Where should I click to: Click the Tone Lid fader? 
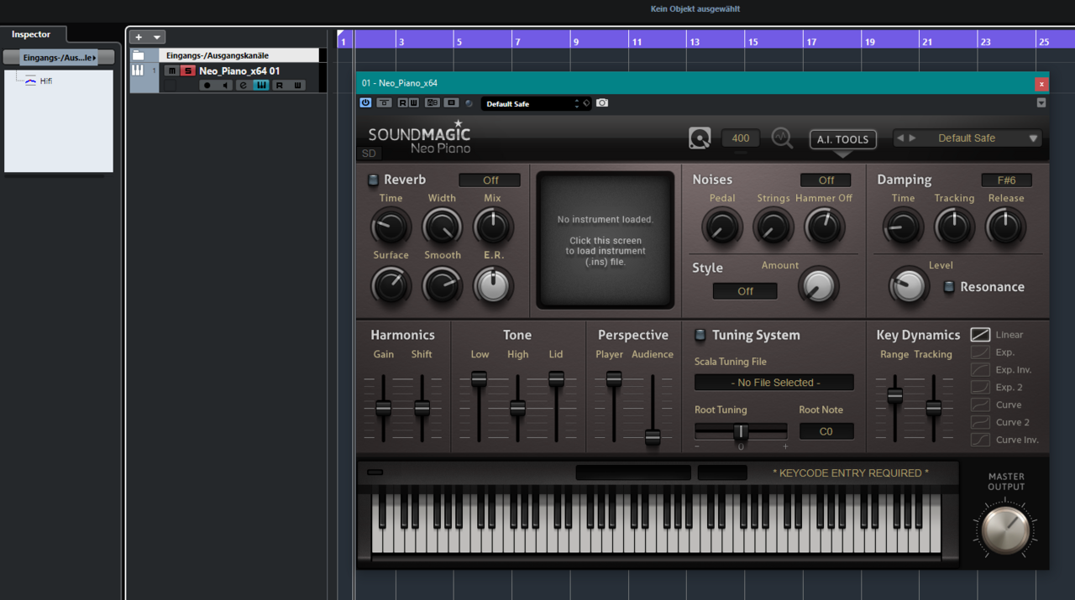tap(556, 379)
